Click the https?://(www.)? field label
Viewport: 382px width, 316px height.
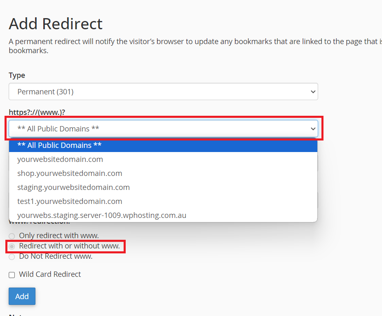(x=37, y=112)
